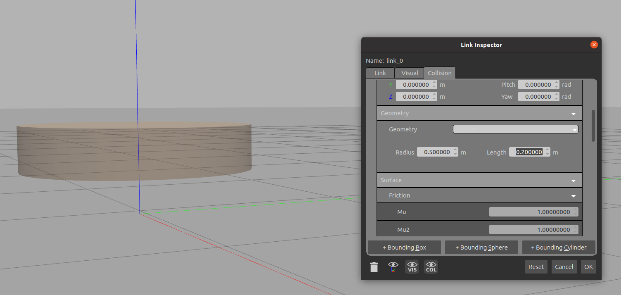Click the + Bounding Box button
The image size is (621, 295).
(404, 247)
